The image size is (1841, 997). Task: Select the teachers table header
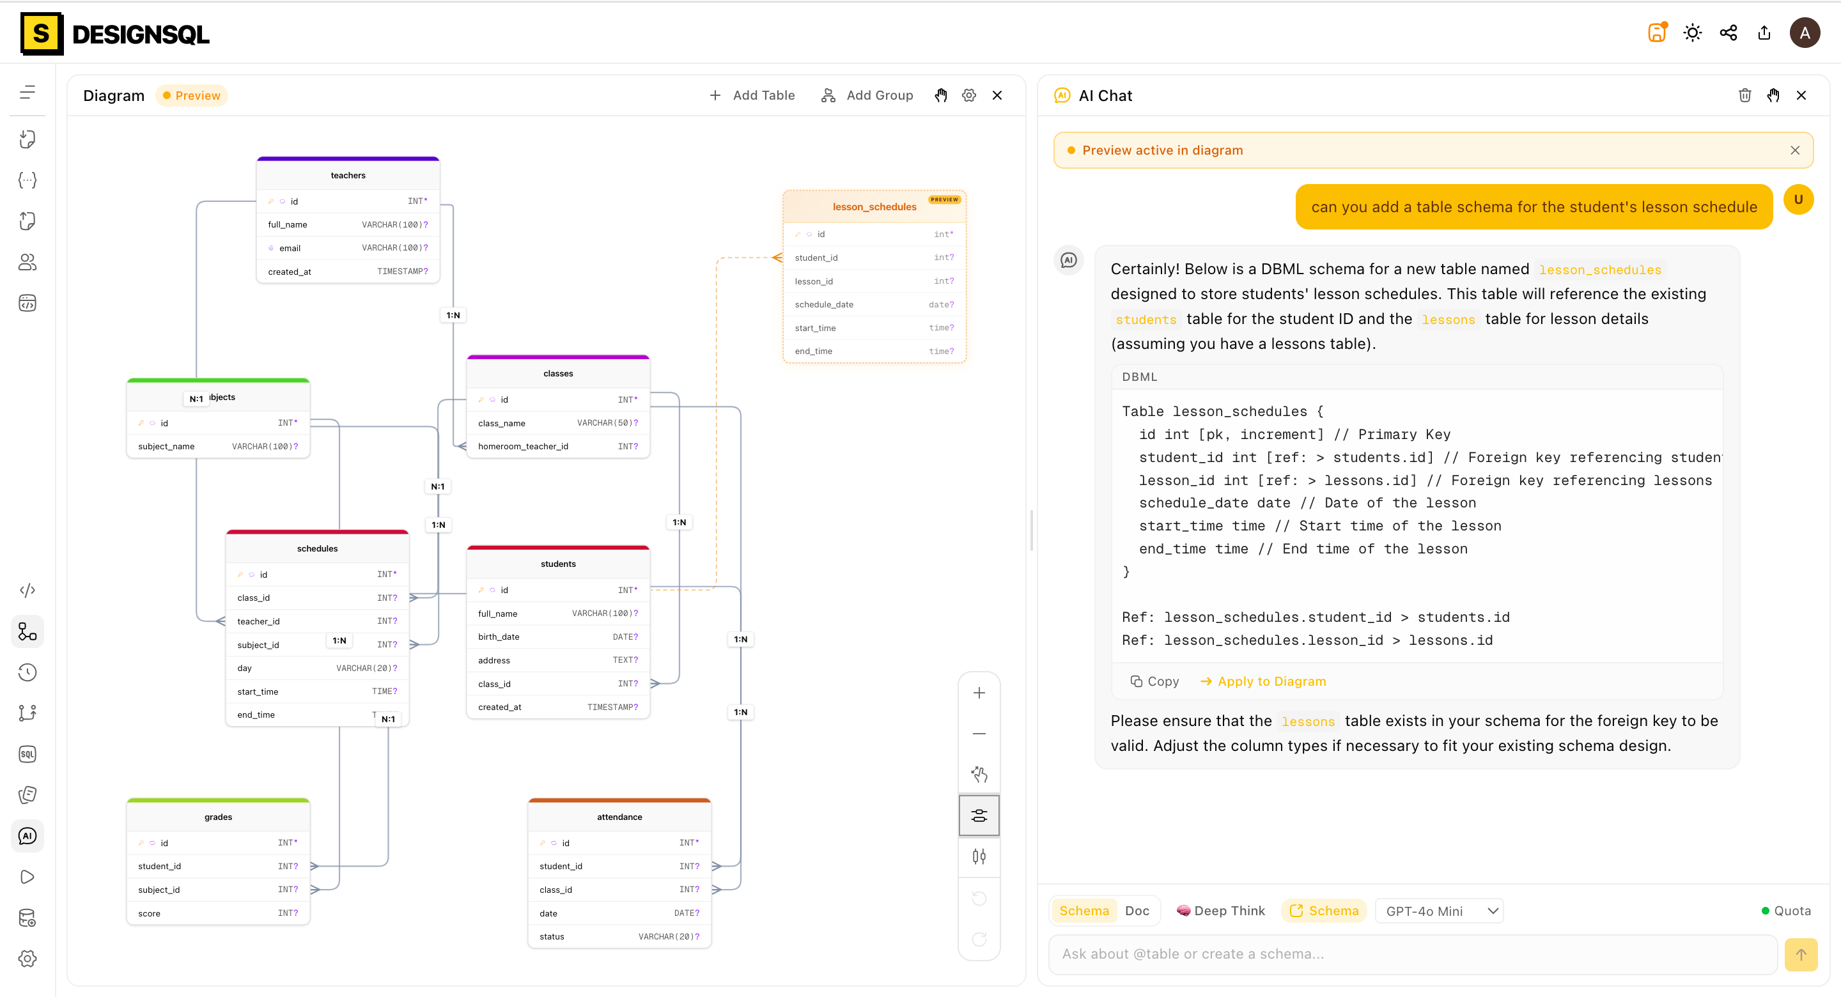348,175
